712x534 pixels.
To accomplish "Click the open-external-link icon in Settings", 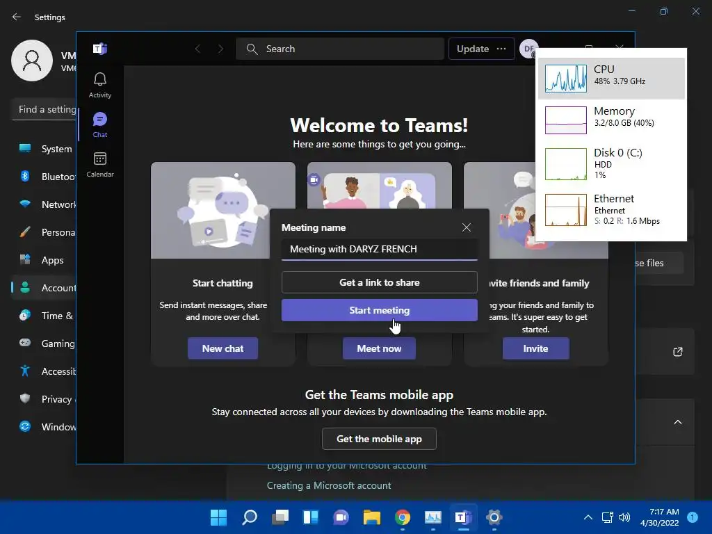I will coord(678,352).
